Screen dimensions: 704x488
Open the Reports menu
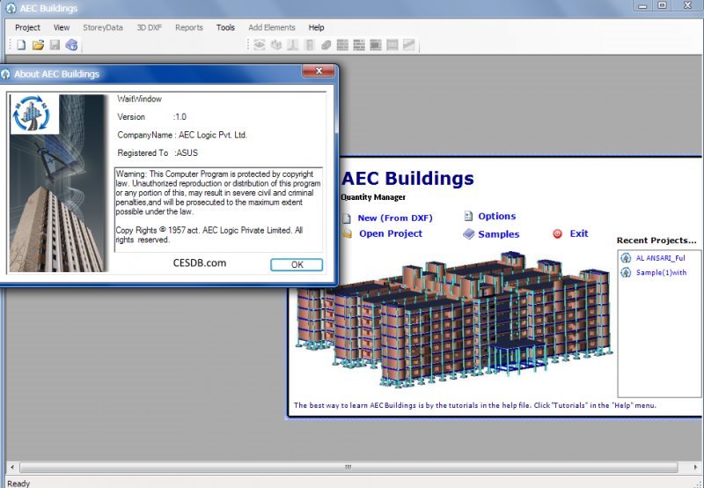[189, 27]
